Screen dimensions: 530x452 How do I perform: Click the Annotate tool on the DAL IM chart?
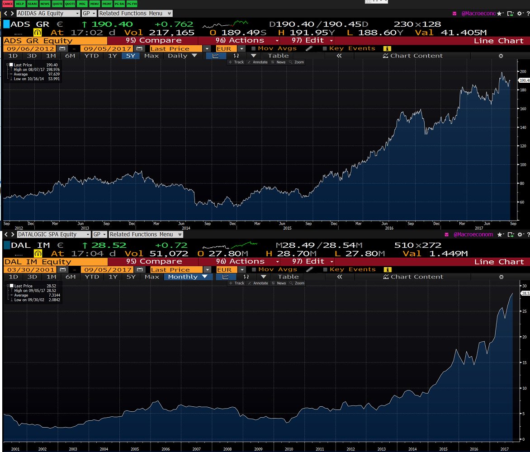[x=258, y=283]
